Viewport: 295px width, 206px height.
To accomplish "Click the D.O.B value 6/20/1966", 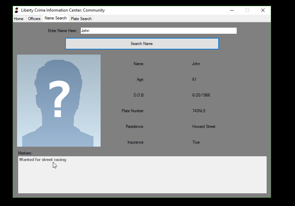I will click(x=201, y=95).
